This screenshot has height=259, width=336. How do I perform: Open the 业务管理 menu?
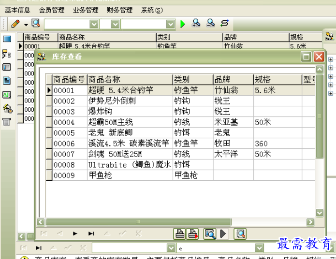(x=86, y=10)
